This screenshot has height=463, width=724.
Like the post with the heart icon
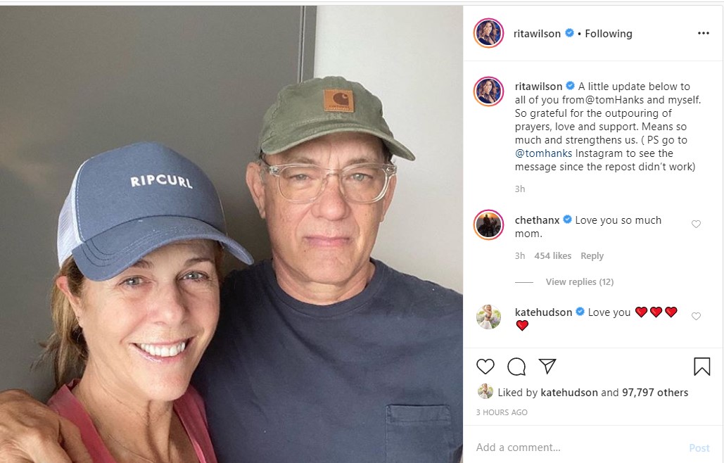tap(485, 367)
